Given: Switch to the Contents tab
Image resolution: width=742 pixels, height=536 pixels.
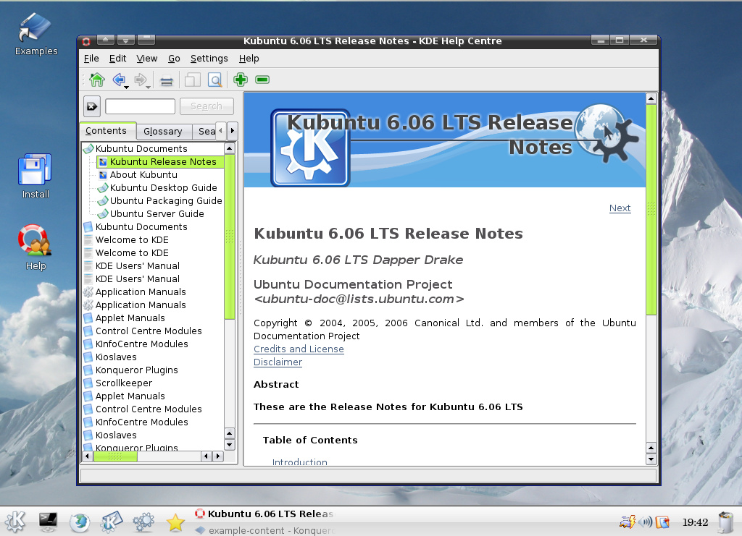Looking at the screenshot, I should 107,131.
